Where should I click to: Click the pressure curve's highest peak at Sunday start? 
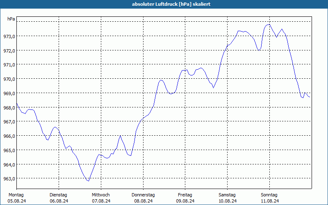pyautogui.click(x=269, y=24)
